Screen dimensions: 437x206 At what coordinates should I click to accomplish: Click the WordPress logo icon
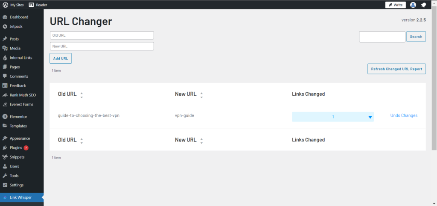click(5, 5)
